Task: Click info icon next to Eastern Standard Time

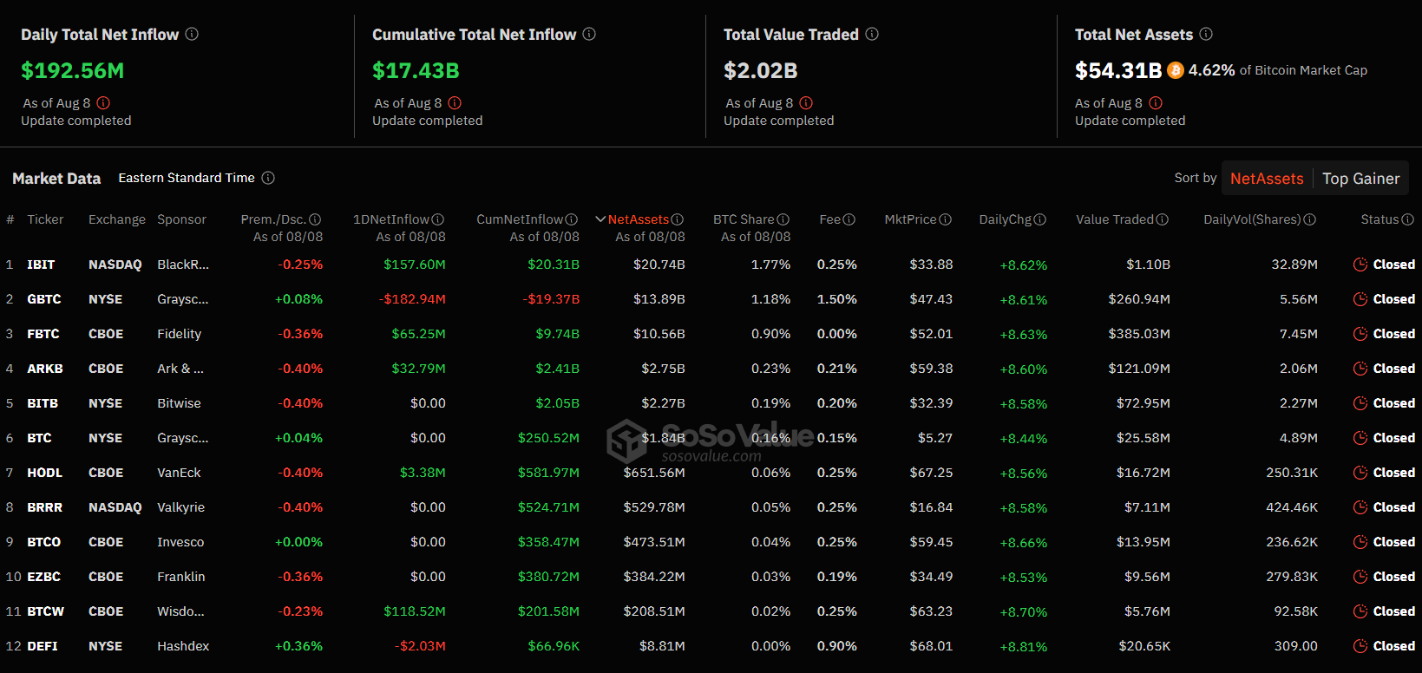Action: pyautogui.click(x=268, y=178)
